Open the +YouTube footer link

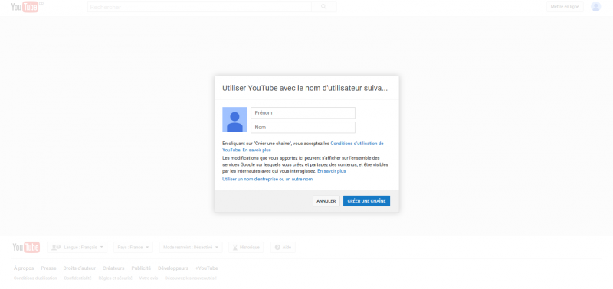click(206, 268)
